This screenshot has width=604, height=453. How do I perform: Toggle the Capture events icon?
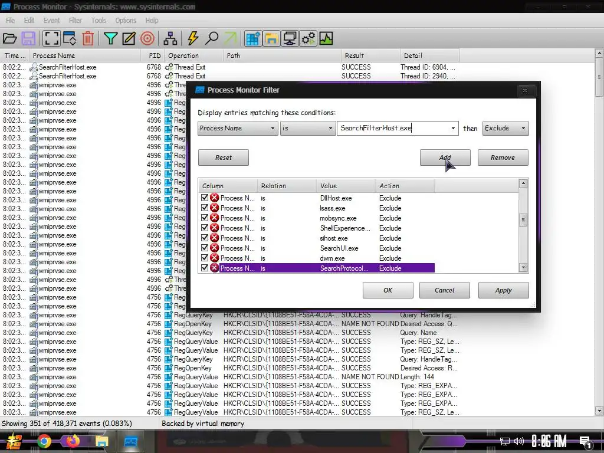[51, 38]
